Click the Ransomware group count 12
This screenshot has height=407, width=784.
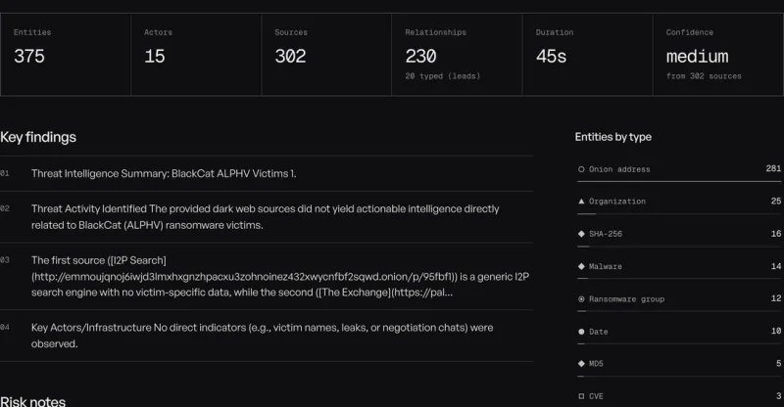click(x=775, y=298)
